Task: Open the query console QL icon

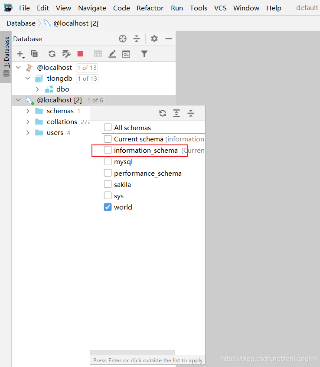Action: (x=126, y=54)
